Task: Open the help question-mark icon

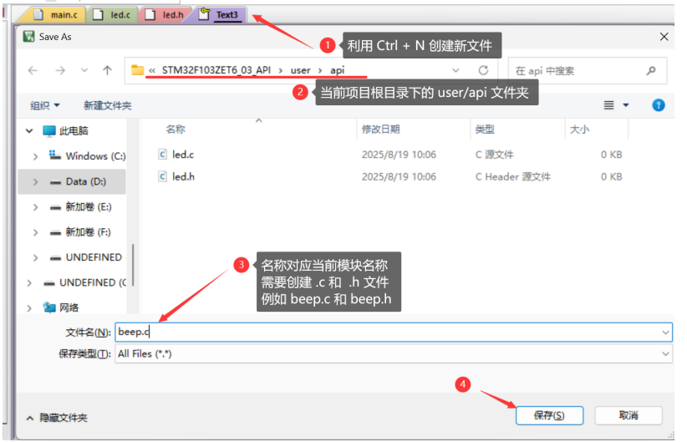Action: click(x=658, y=105)
